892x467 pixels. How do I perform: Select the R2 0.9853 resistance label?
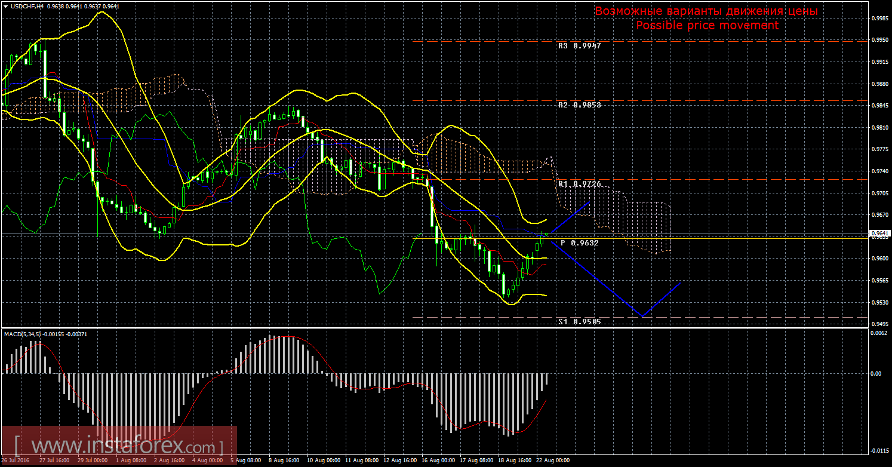coord(579,105)
